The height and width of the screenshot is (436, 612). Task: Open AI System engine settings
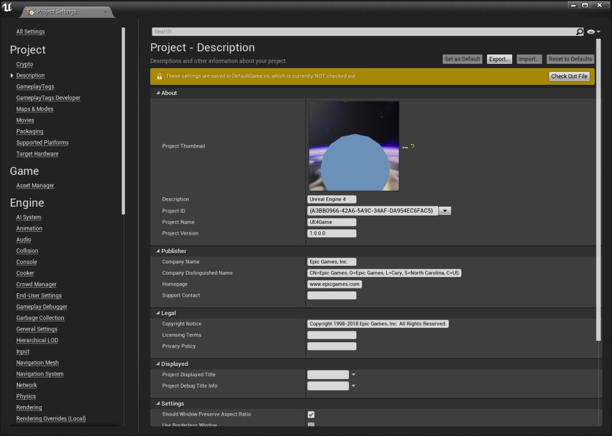tap(29, 217)
